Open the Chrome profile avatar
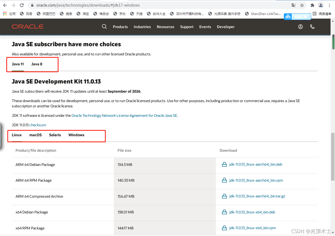335x236 pixels. [x=321, y=5]
